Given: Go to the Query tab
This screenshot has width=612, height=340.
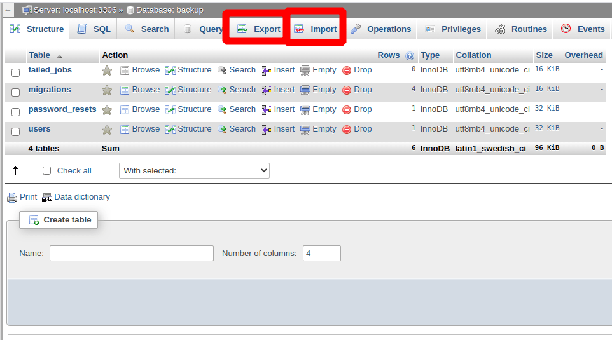Looking at the screenshot, I should coord(202,29).
